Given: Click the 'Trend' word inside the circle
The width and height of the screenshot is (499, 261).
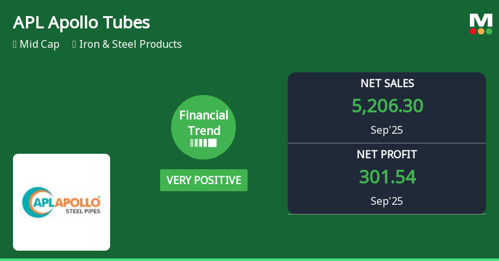Looking at the screenshot, I should coord(203,130).
